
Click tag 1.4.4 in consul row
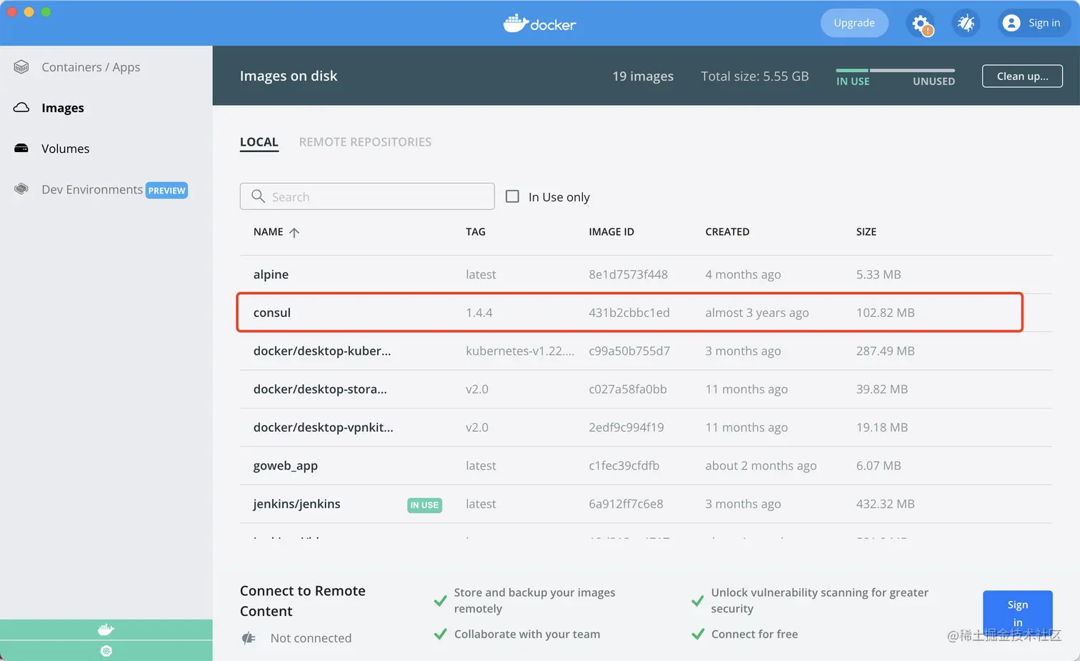click(479, 313)
